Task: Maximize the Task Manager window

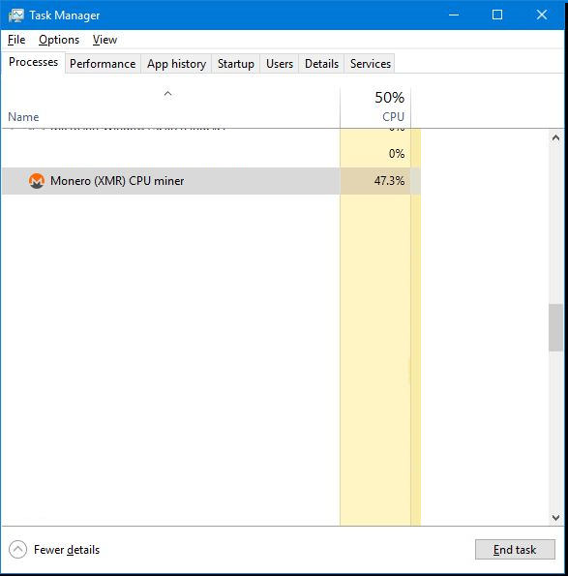Action: [x=497, y=15]
